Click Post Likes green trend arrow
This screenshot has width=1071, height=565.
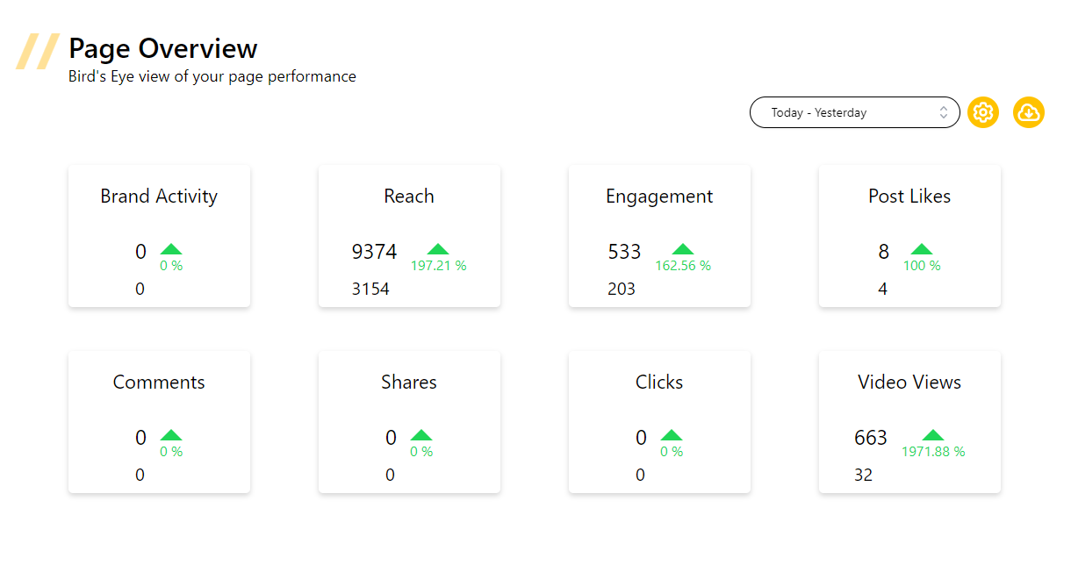point(921,249)
